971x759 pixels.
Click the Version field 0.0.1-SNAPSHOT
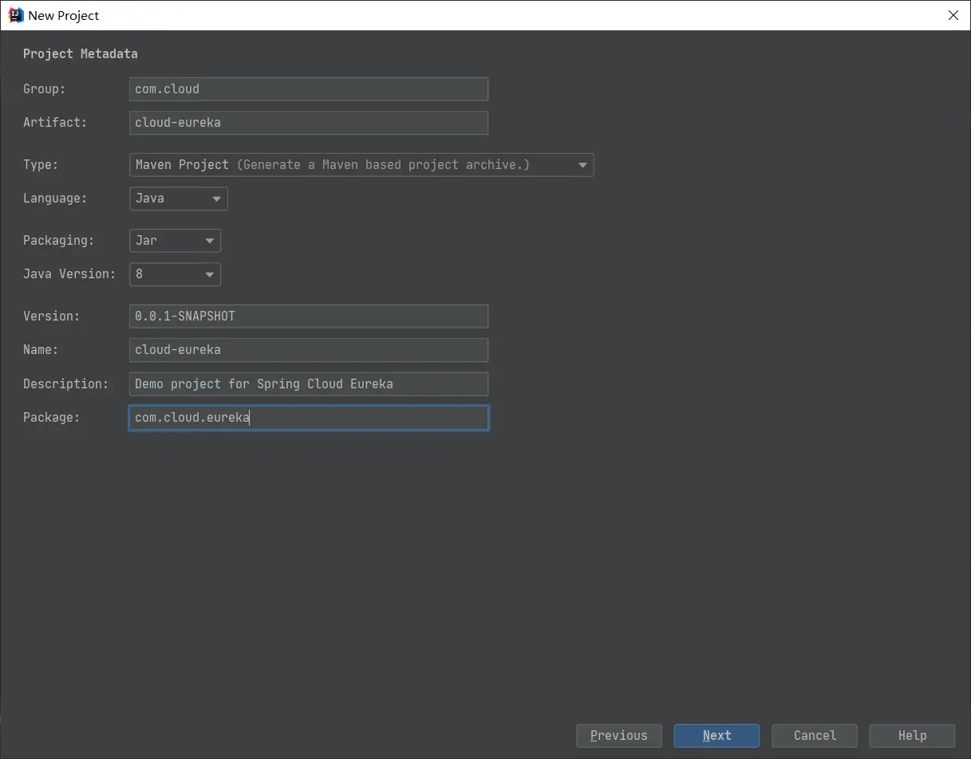[x=309, y=316]
